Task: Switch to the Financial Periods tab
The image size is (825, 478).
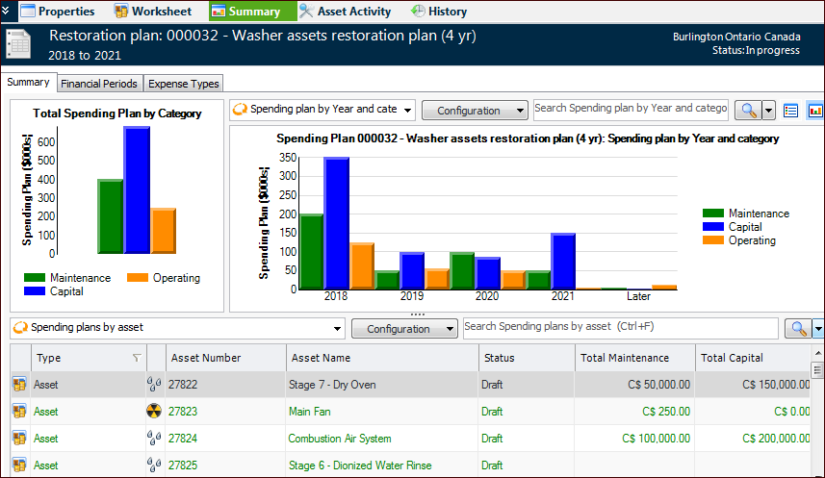Action: pyautogui.click(x=100, y=84)
